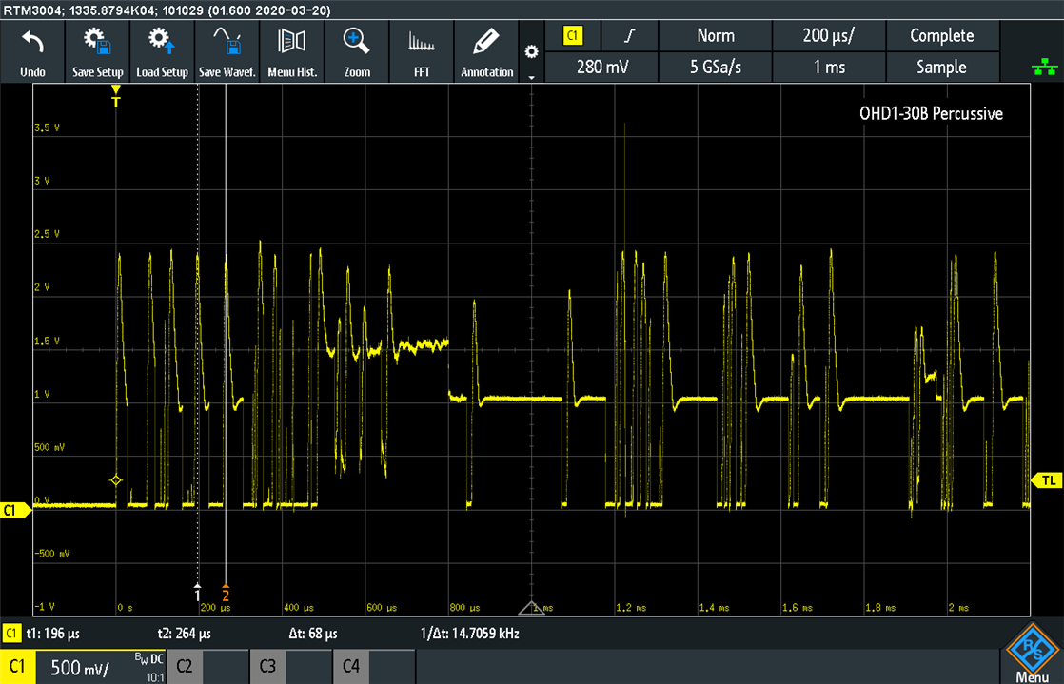Activate the Zoom magnifier tool
Screen dimensions: 1064x684
click(x=357, y=52)
